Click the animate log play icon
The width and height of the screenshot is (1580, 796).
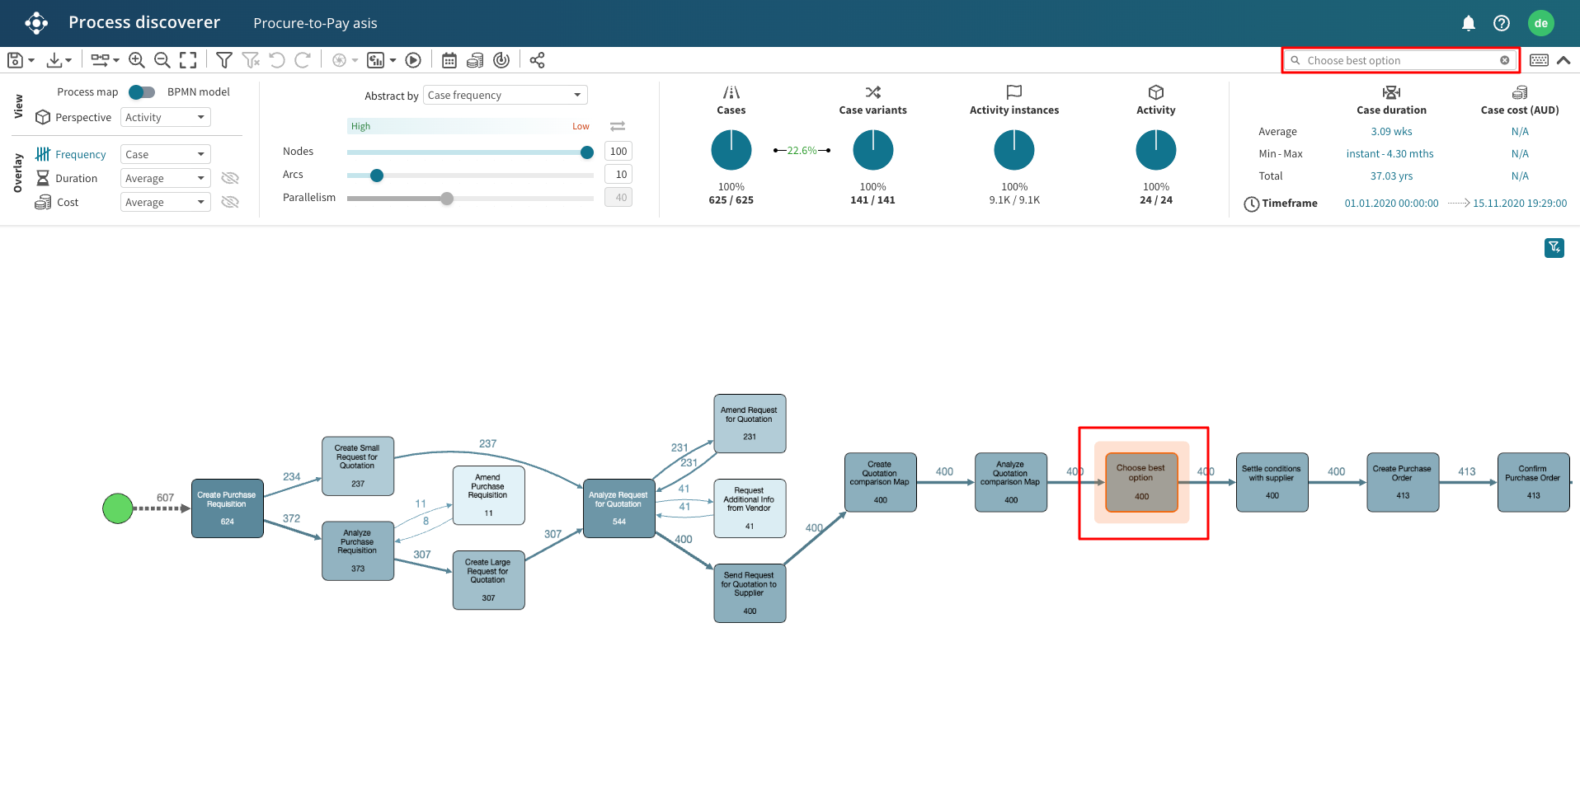point(413,60)
